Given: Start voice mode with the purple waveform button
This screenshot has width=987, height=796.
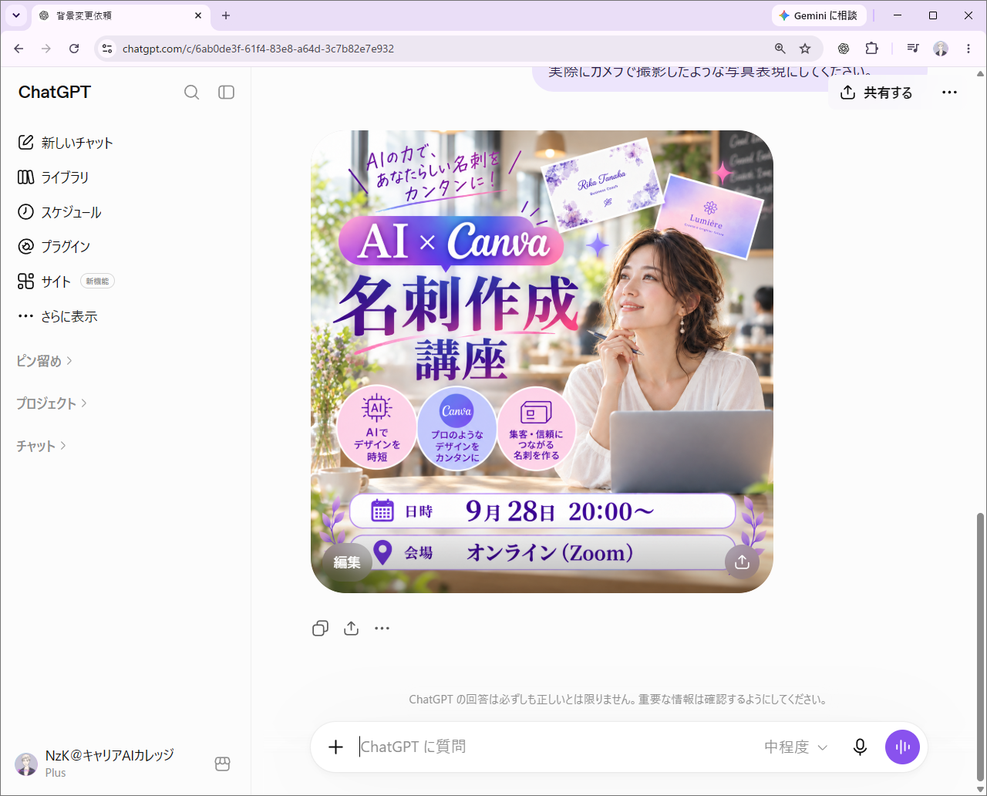Looking at the screenshot, I should click(x=902, y=747).
